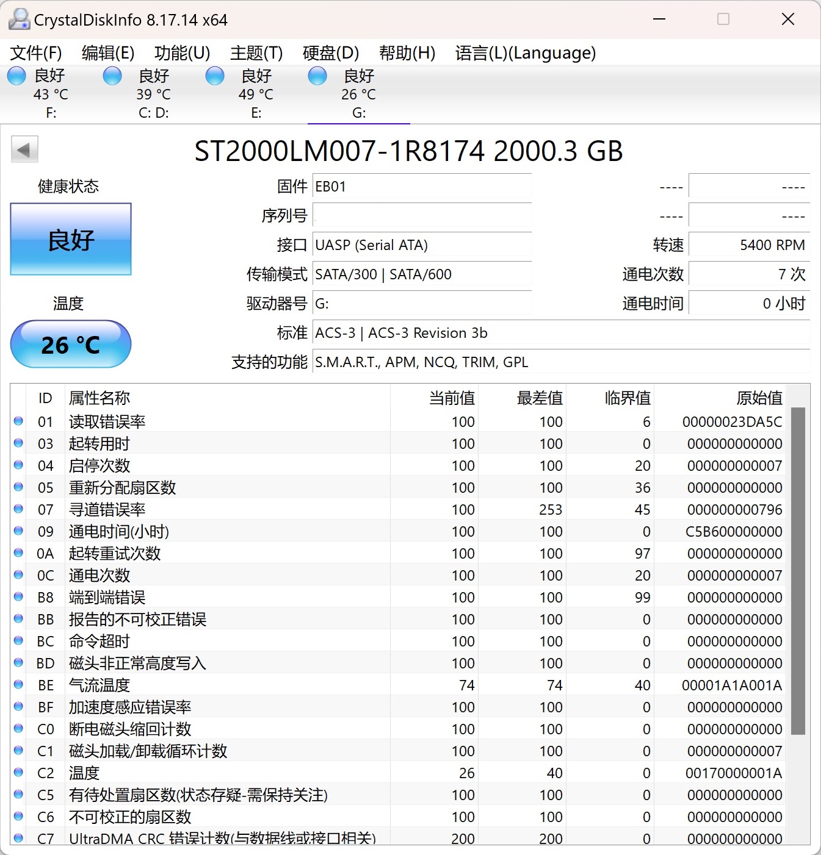Select the G: disk status orb
This screenshot has height=855, width=821.
tap(317, 76)
